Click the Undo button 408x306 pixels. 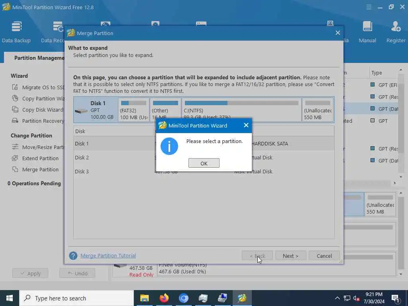pyautogui.click(x=77, y=273)
